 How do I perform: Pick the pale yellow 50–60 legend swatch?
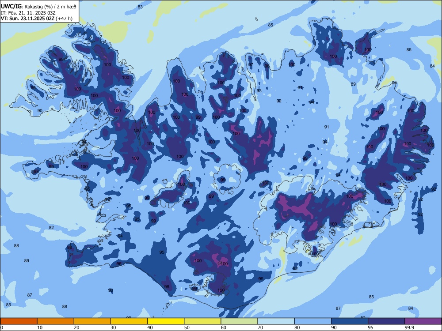(x=202, y=321)
